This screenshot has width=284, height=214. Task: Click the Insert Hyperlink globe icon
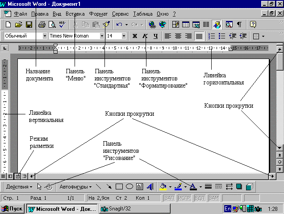click(x=152, y=25)
